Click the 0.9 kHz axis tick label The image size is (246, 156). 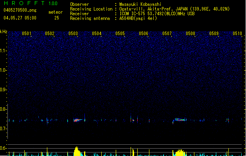3,90
